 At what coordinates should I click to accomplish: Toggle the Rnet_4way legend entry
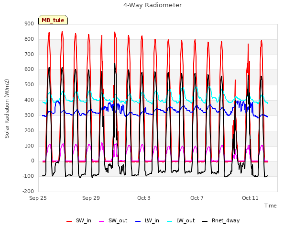pos(221,220)
